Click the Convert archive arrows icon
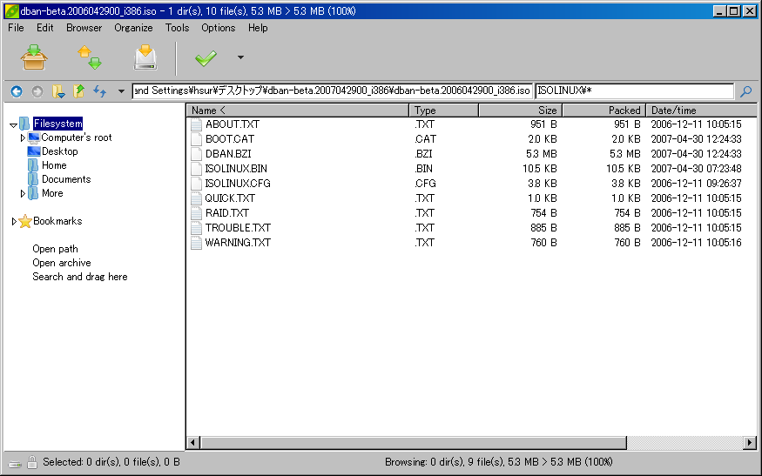 point(89,57)
